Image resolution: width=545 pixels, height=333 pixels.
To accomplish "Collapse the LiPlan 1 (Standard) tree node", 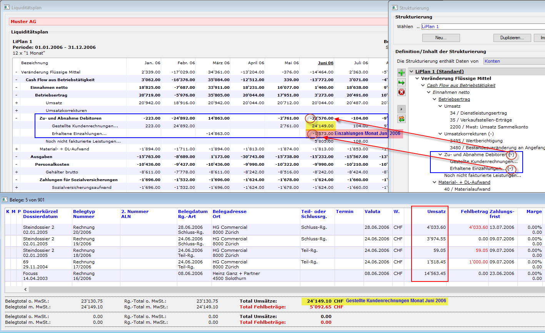I will [412, 72].
